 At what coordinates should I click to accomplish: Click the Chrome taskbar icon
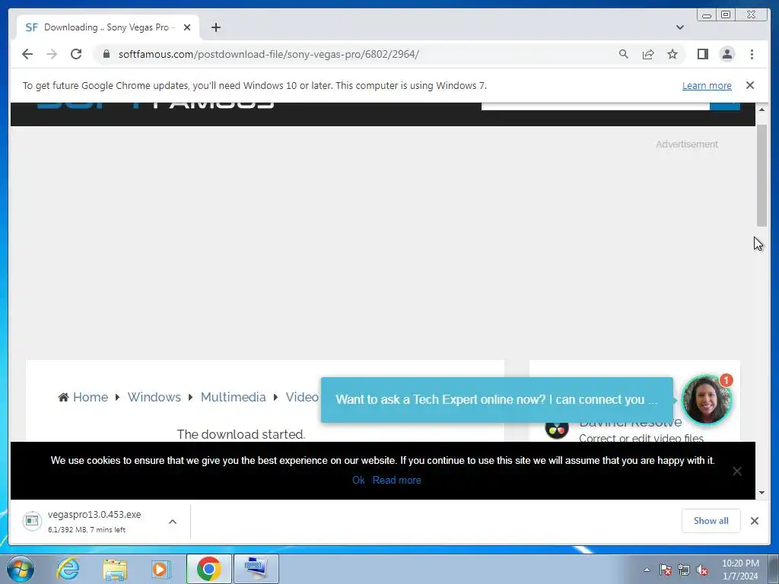point(208,569)
